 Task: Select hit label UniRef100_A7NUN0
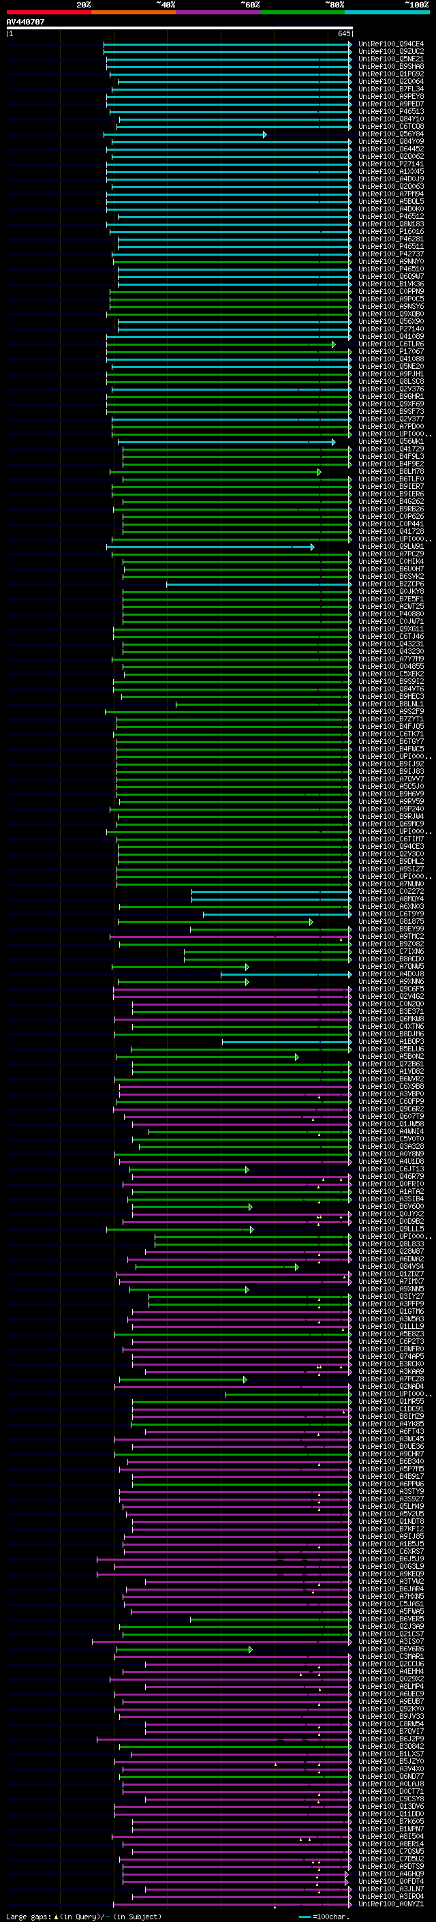[391, 884]
